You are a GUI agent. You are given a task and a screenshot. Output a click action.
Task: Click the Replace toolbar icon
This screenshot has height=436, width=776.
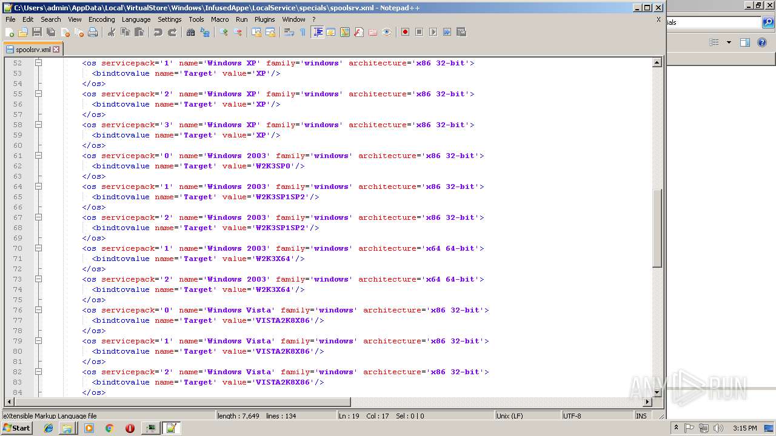tap(205, 32)
